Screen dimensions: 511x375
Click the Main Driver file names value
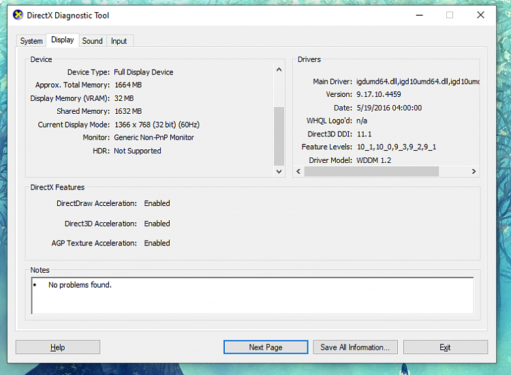[418, 82]
